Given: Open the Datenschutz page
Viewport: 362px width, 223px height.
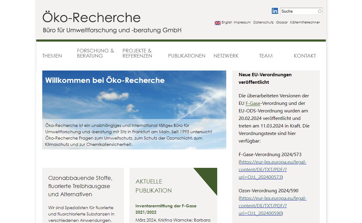Looking at the screenshot, I should click(263, 22).
